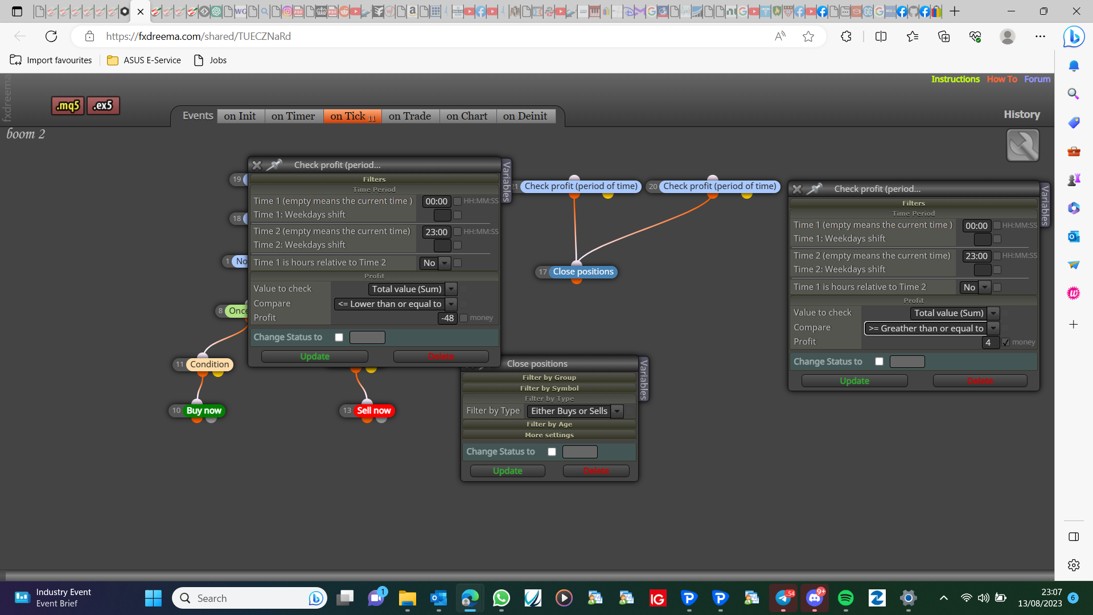Image resolution: width=1093 pixels, height=615 pixels.
Task: Expand More settings section
Action: 549,435
